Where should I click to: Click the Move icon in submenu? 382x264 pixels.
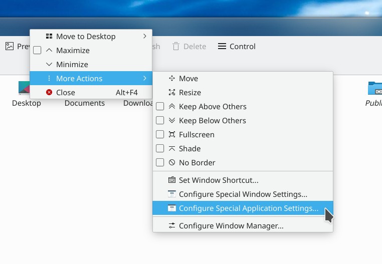(x=172, y=79)
